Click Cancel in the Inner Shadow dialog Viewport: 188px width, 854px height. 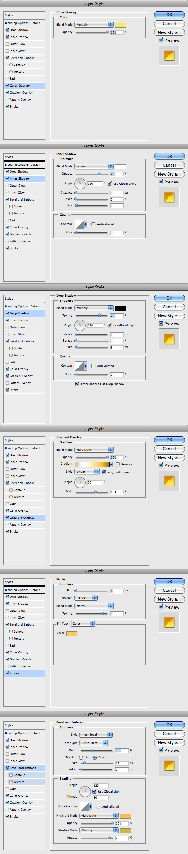click(169, 165)
